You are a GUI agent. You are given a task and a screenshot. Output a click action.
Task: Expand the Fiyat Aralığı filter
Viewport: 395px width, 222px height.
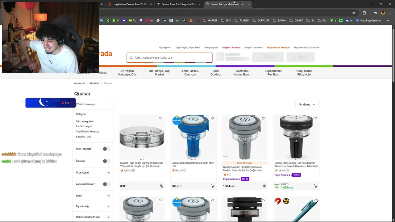(93, 207)
